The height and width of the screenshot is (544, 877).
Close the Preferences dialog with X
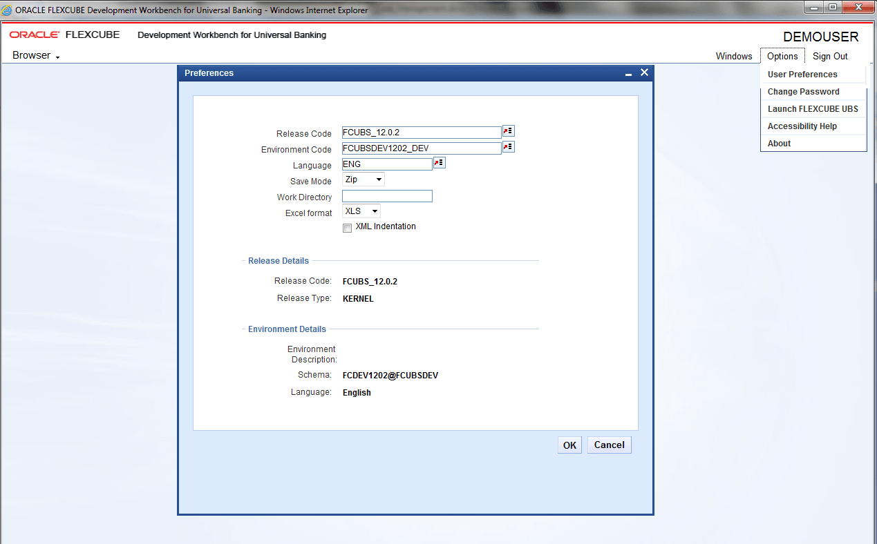coord(644,72)
